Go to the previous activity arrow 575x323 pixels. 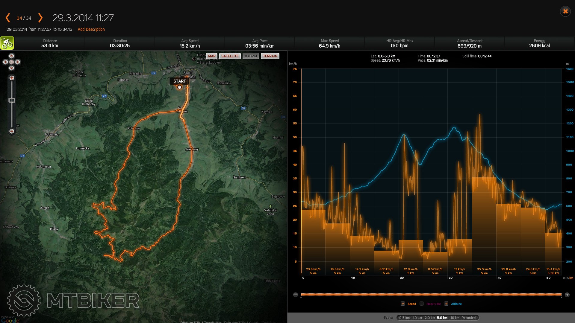coord(8,18)
